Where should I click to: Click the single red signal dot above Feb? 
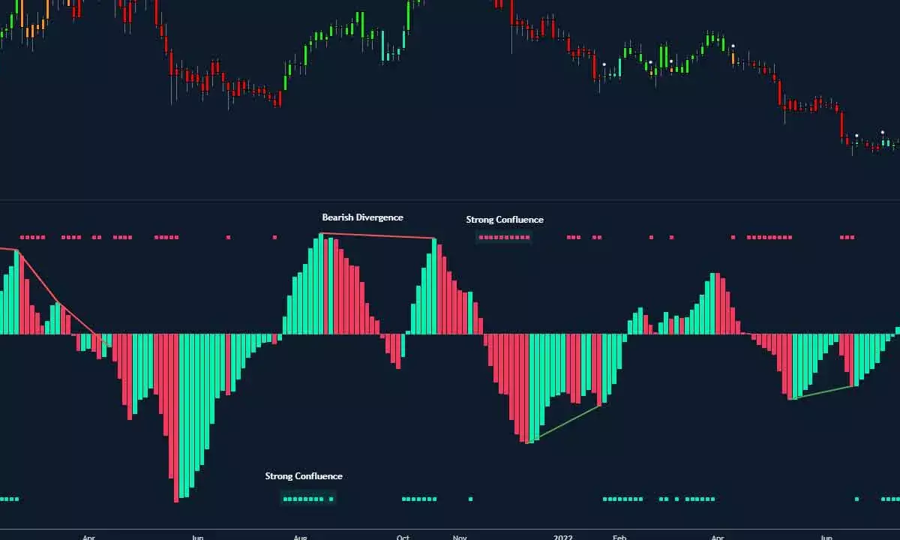click(650, 237)
